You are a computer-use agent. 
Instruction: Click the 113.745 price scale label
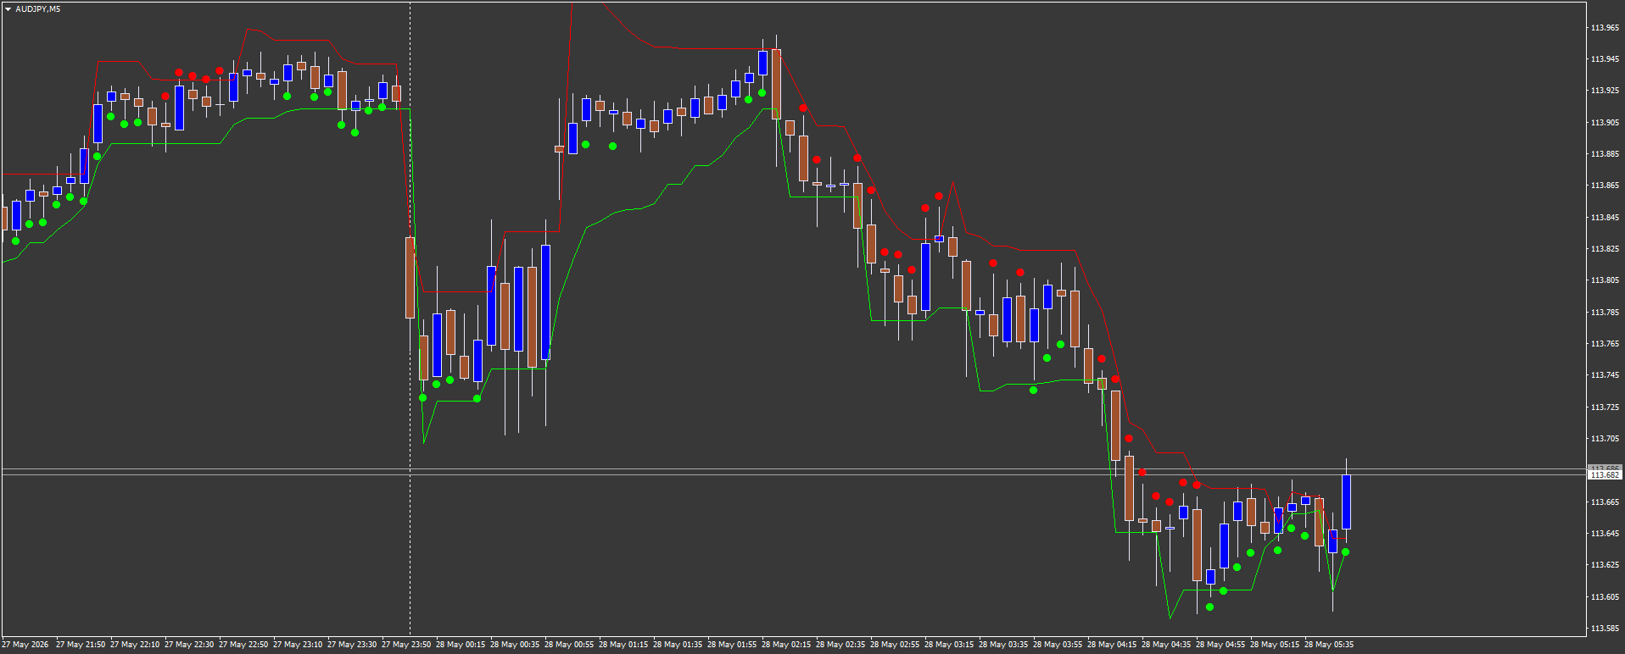click(1605, 375)
